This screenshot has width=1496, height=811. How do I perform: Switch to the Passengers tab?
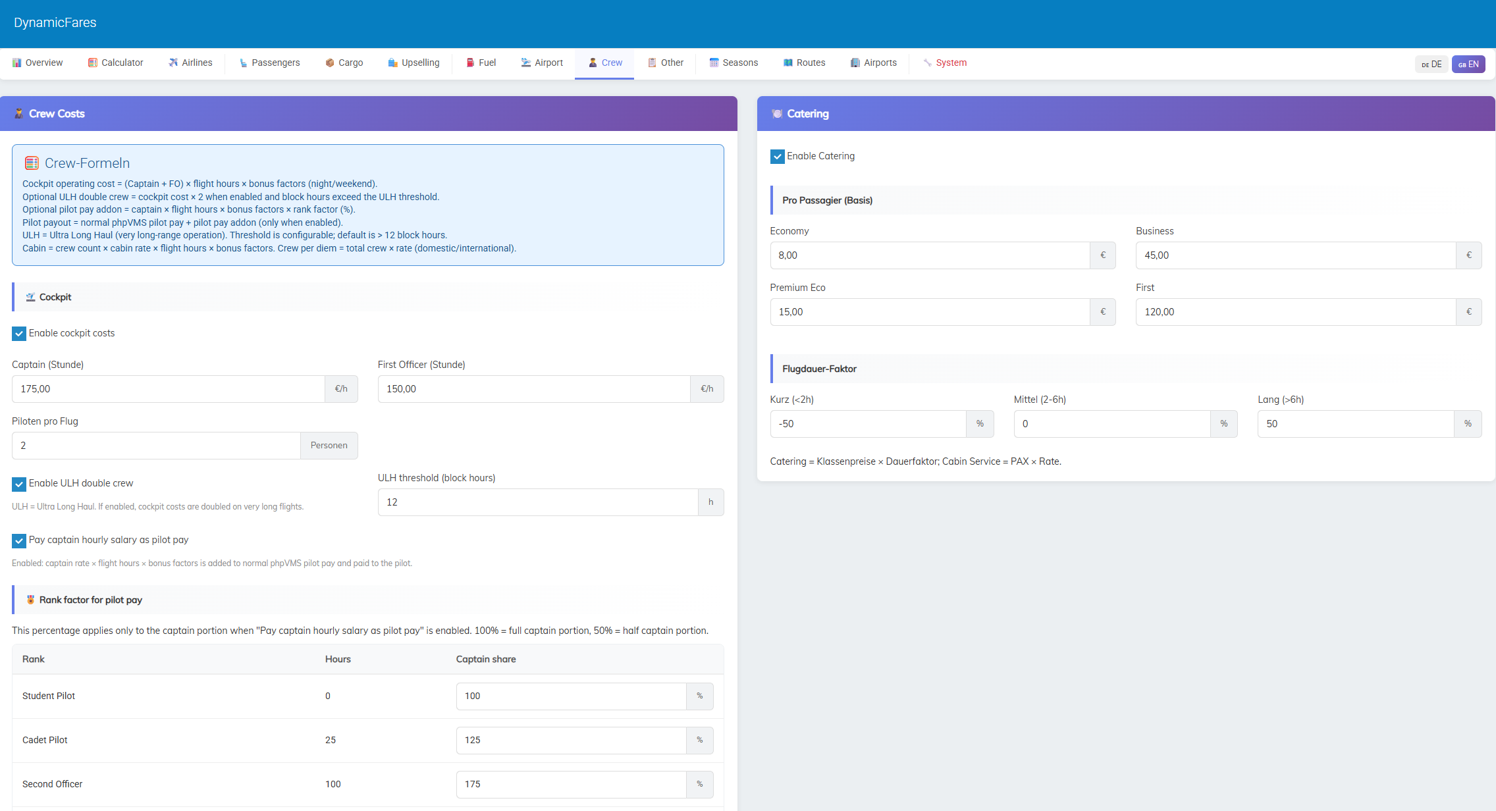pyautogui.click(x=269, y=63)
